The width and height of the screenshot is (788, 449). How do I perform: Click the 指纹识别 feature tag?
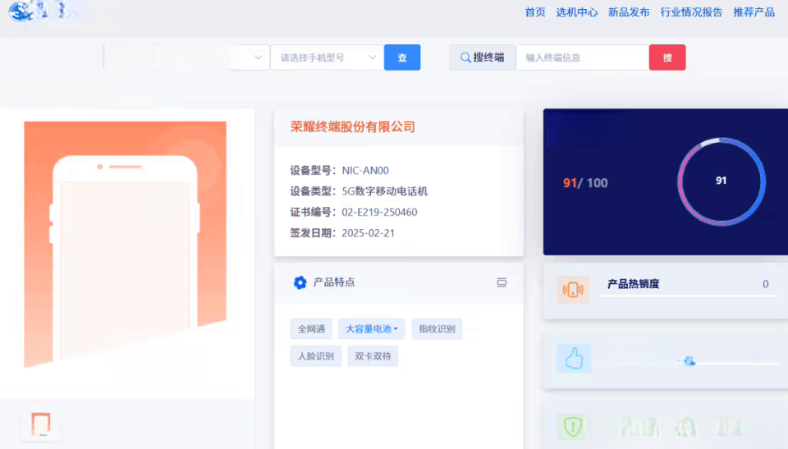[x=437, y=329]
